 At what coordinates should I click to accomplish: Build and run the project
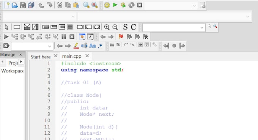tap(123, 5)
